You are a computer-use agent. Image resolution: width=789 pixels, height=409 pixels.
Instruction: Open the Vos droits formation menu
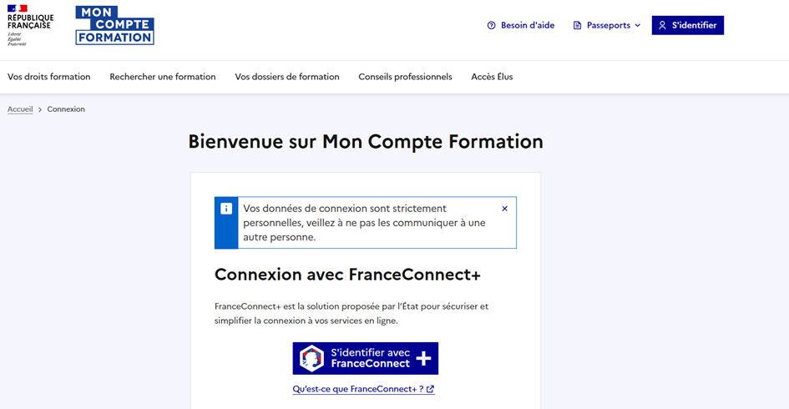pos(49,77)
